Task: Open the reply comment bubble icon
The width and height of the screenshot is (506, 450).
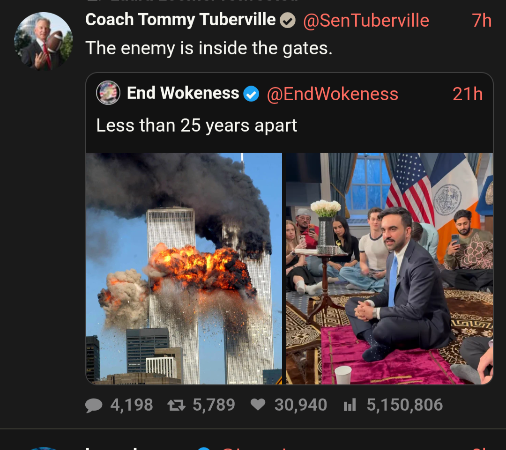Action: click(94, 405)
